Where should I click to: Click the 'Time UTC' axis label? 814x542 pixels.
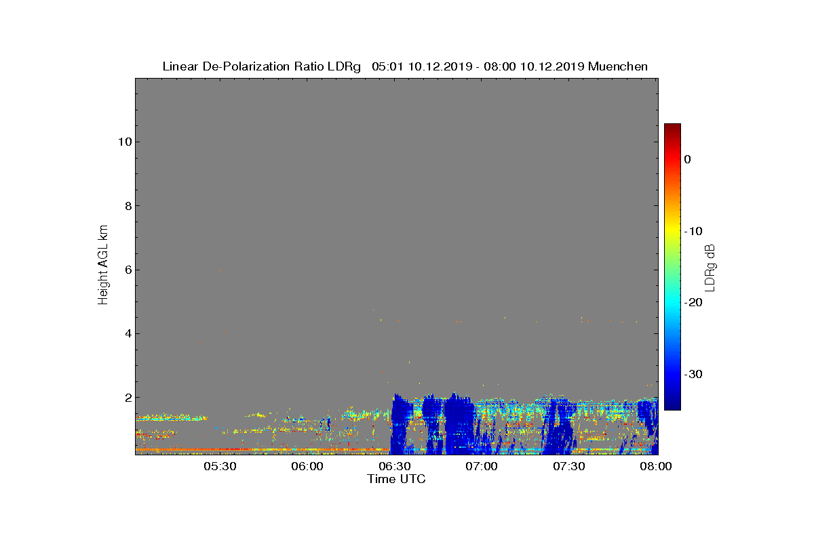tap(396, 479)
